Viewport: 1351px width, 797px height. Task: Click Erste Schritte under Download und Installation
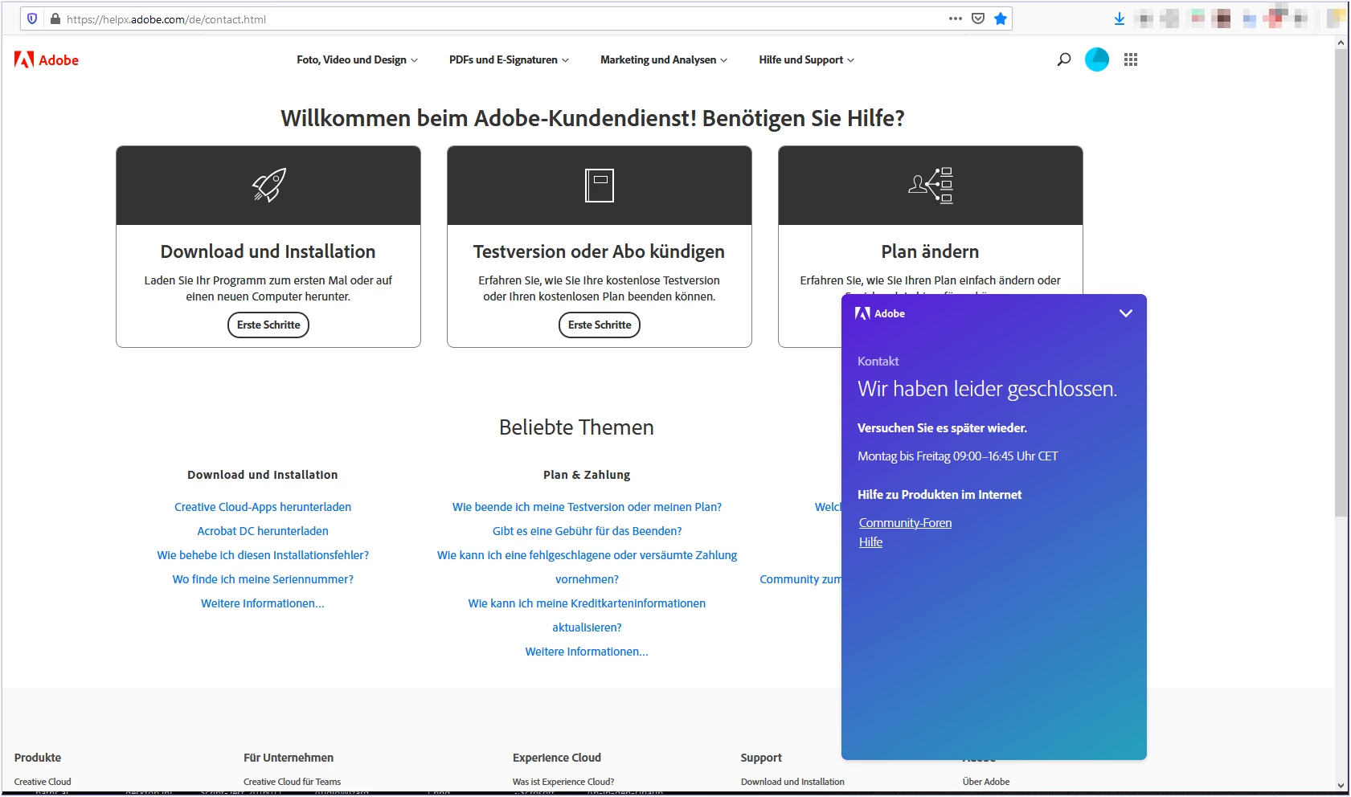pos(268,325)
